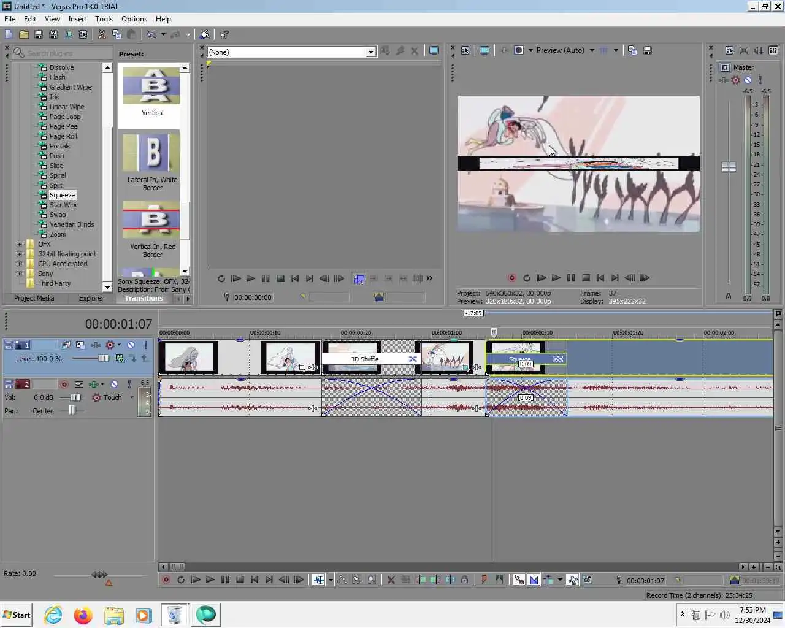Click Insert Marker icon in timeline toolbar
Screen dimensions: 785x628
pos(484,580)
